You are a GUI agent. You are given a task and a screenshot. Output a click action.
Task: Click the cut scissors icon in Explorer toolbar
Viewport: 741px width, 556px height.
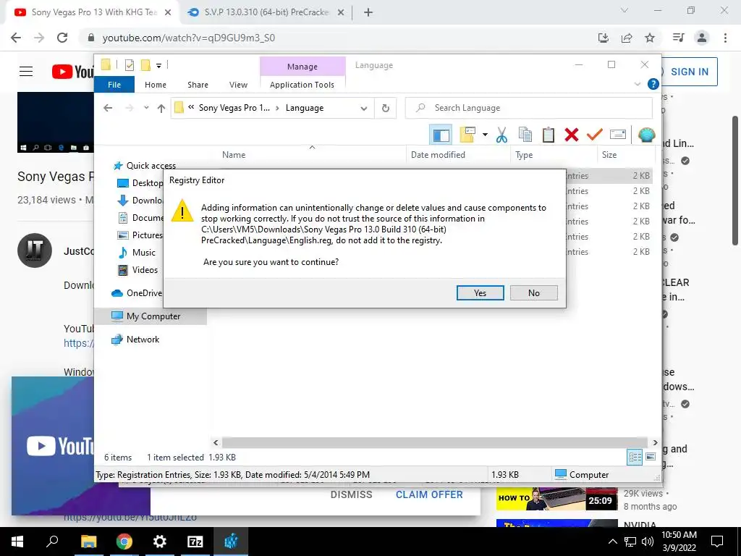[x=501, y=135]
